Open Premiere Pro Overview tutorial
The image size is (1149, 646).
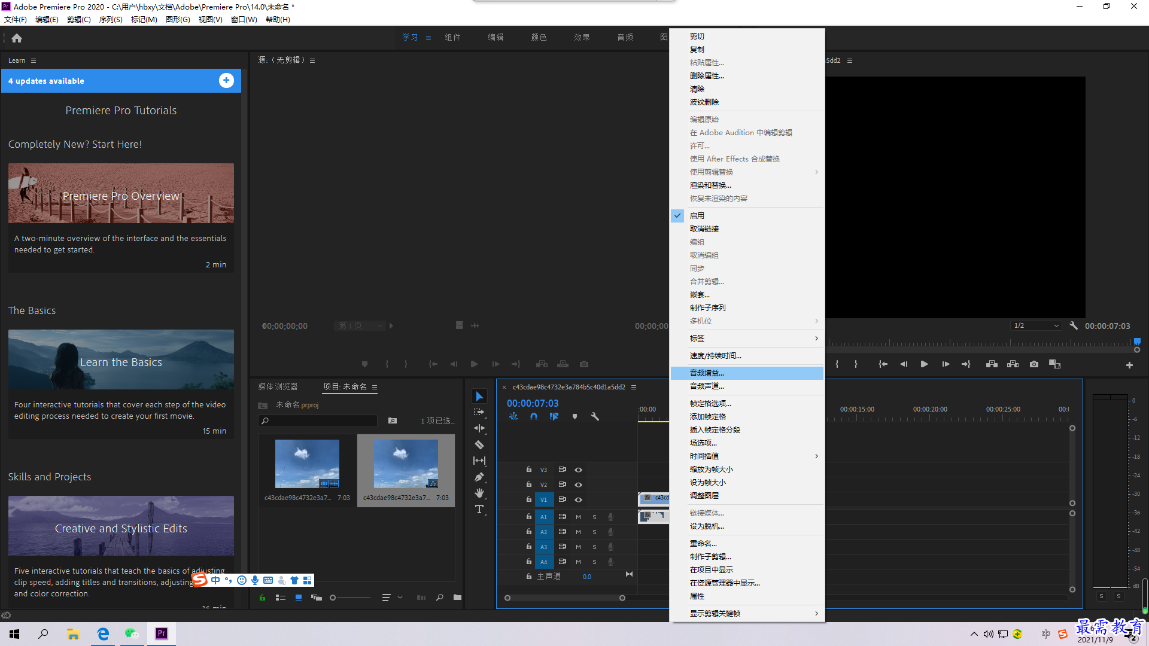(x=121, y=193)
